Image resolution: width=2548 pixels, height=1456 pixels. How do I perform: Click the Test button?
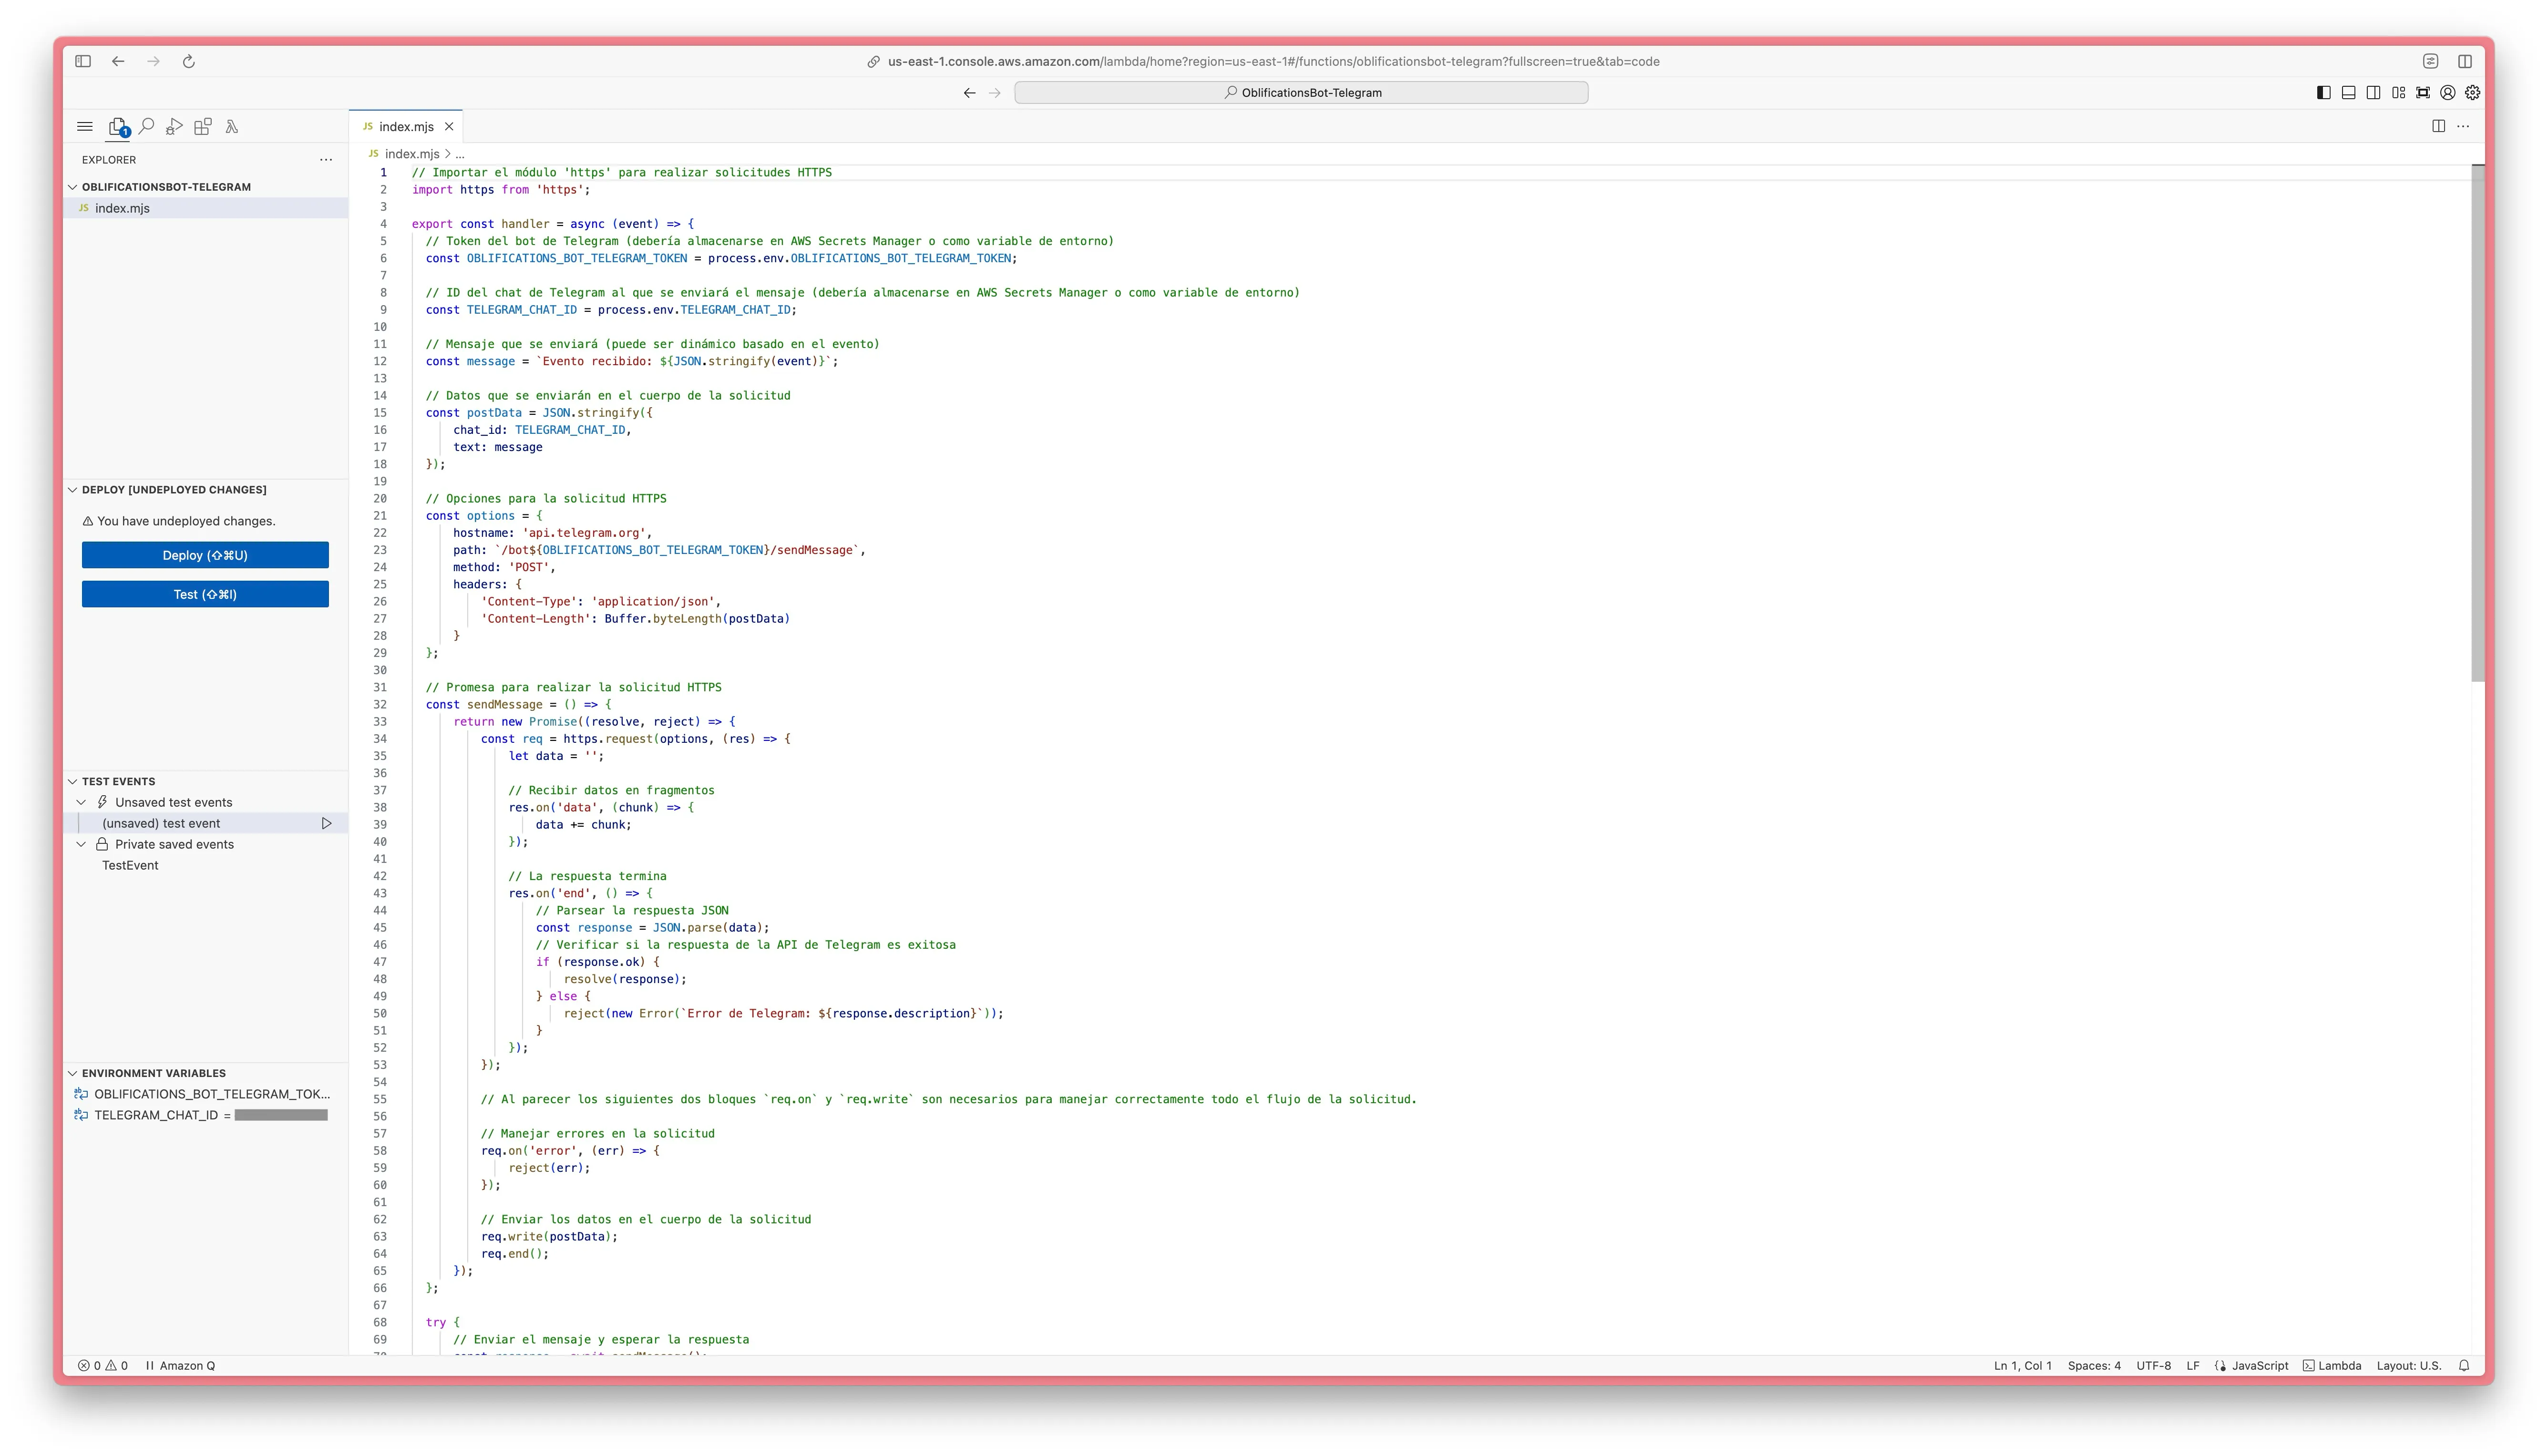tap(205, 594)
